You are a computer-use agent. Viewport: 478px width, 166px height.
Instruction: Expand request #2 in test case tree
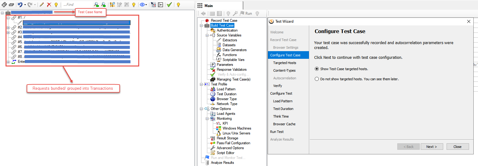coord(8,28)
